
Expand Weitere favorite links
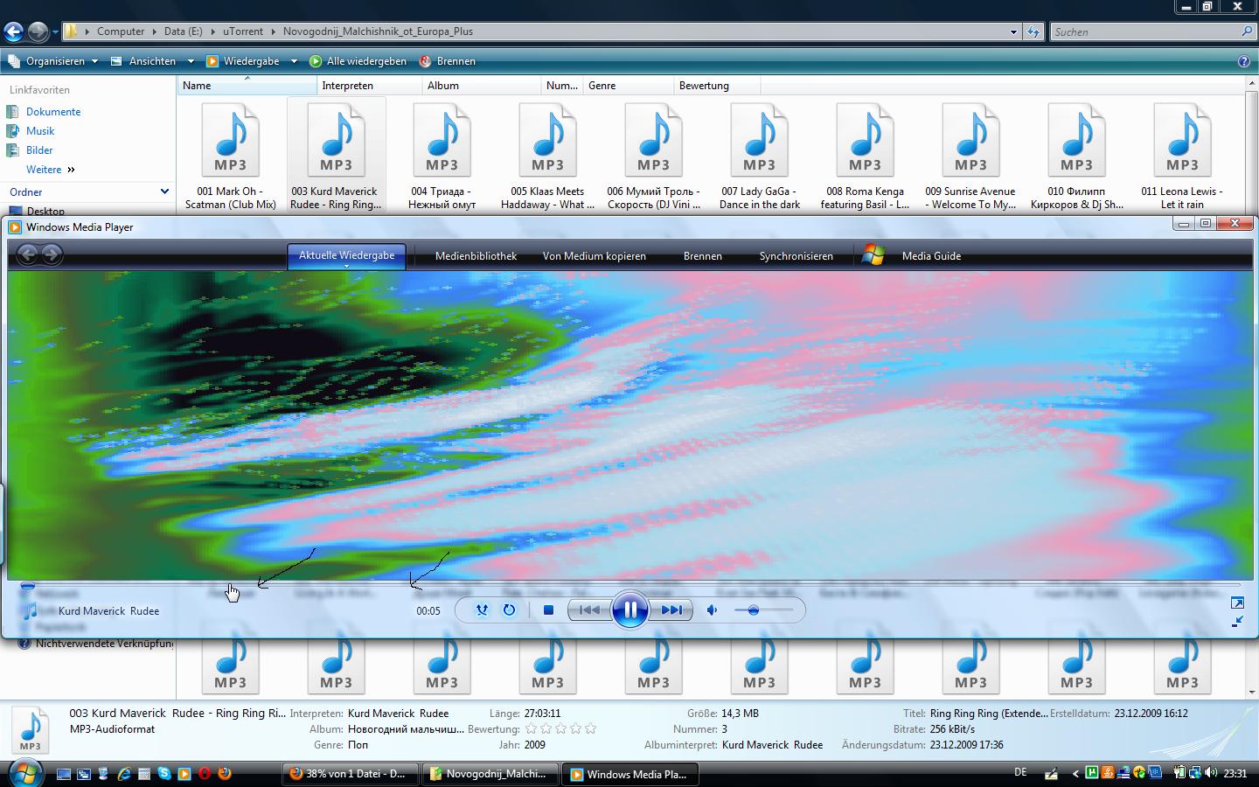(x=50, y=170)
